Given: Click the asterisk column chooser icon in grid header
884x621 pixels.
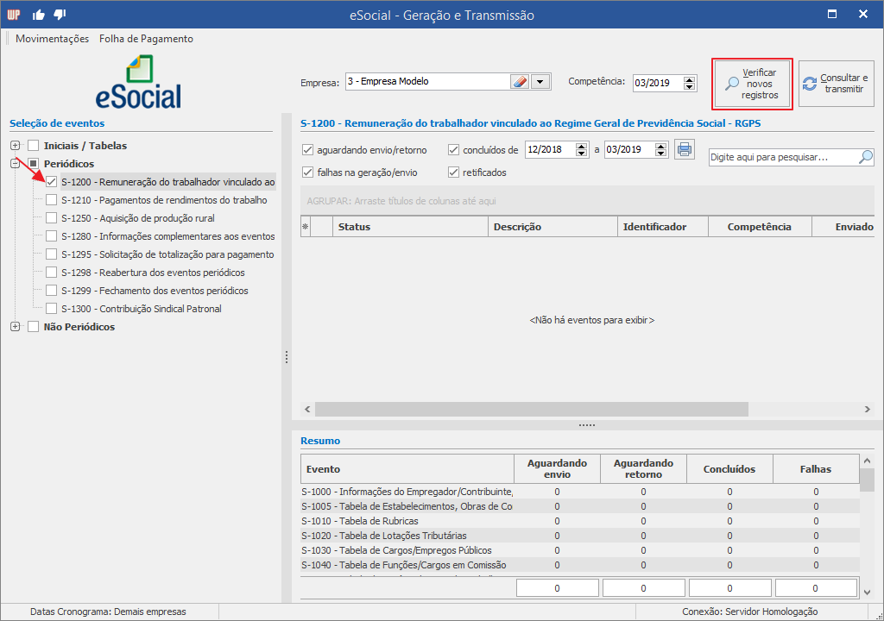Looking at the screenshot, I should (306, 227).
